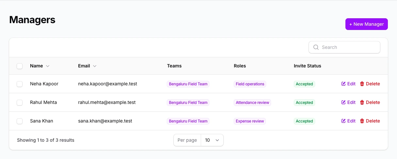
Task: Click the New Manager button
Action: point(367,24)
